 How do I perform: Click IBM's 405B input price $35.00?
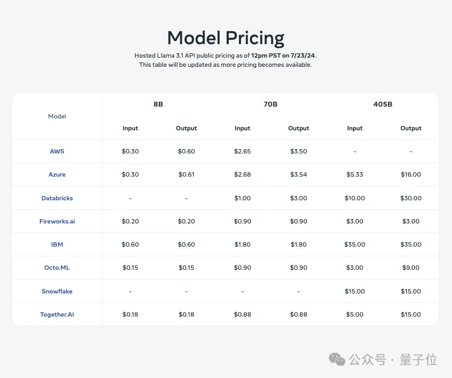click(x=355, y=244)
